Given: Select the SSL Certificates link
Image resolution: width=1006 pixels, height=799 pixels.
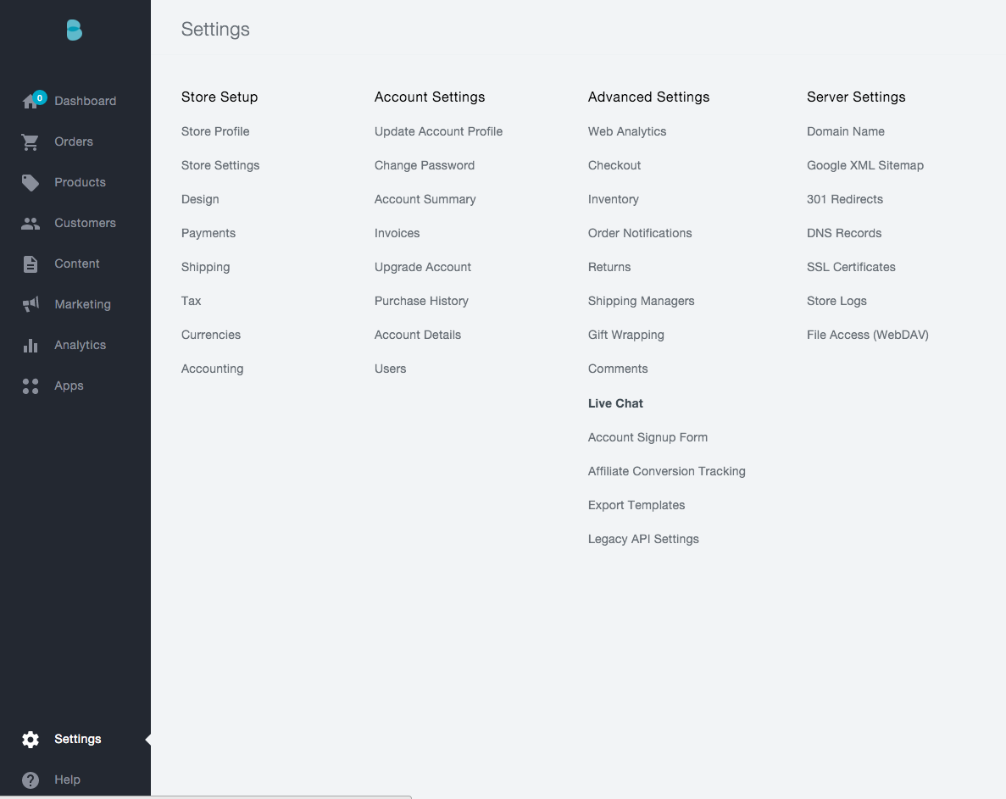Looking at the screenshot, I should (851, 267).
